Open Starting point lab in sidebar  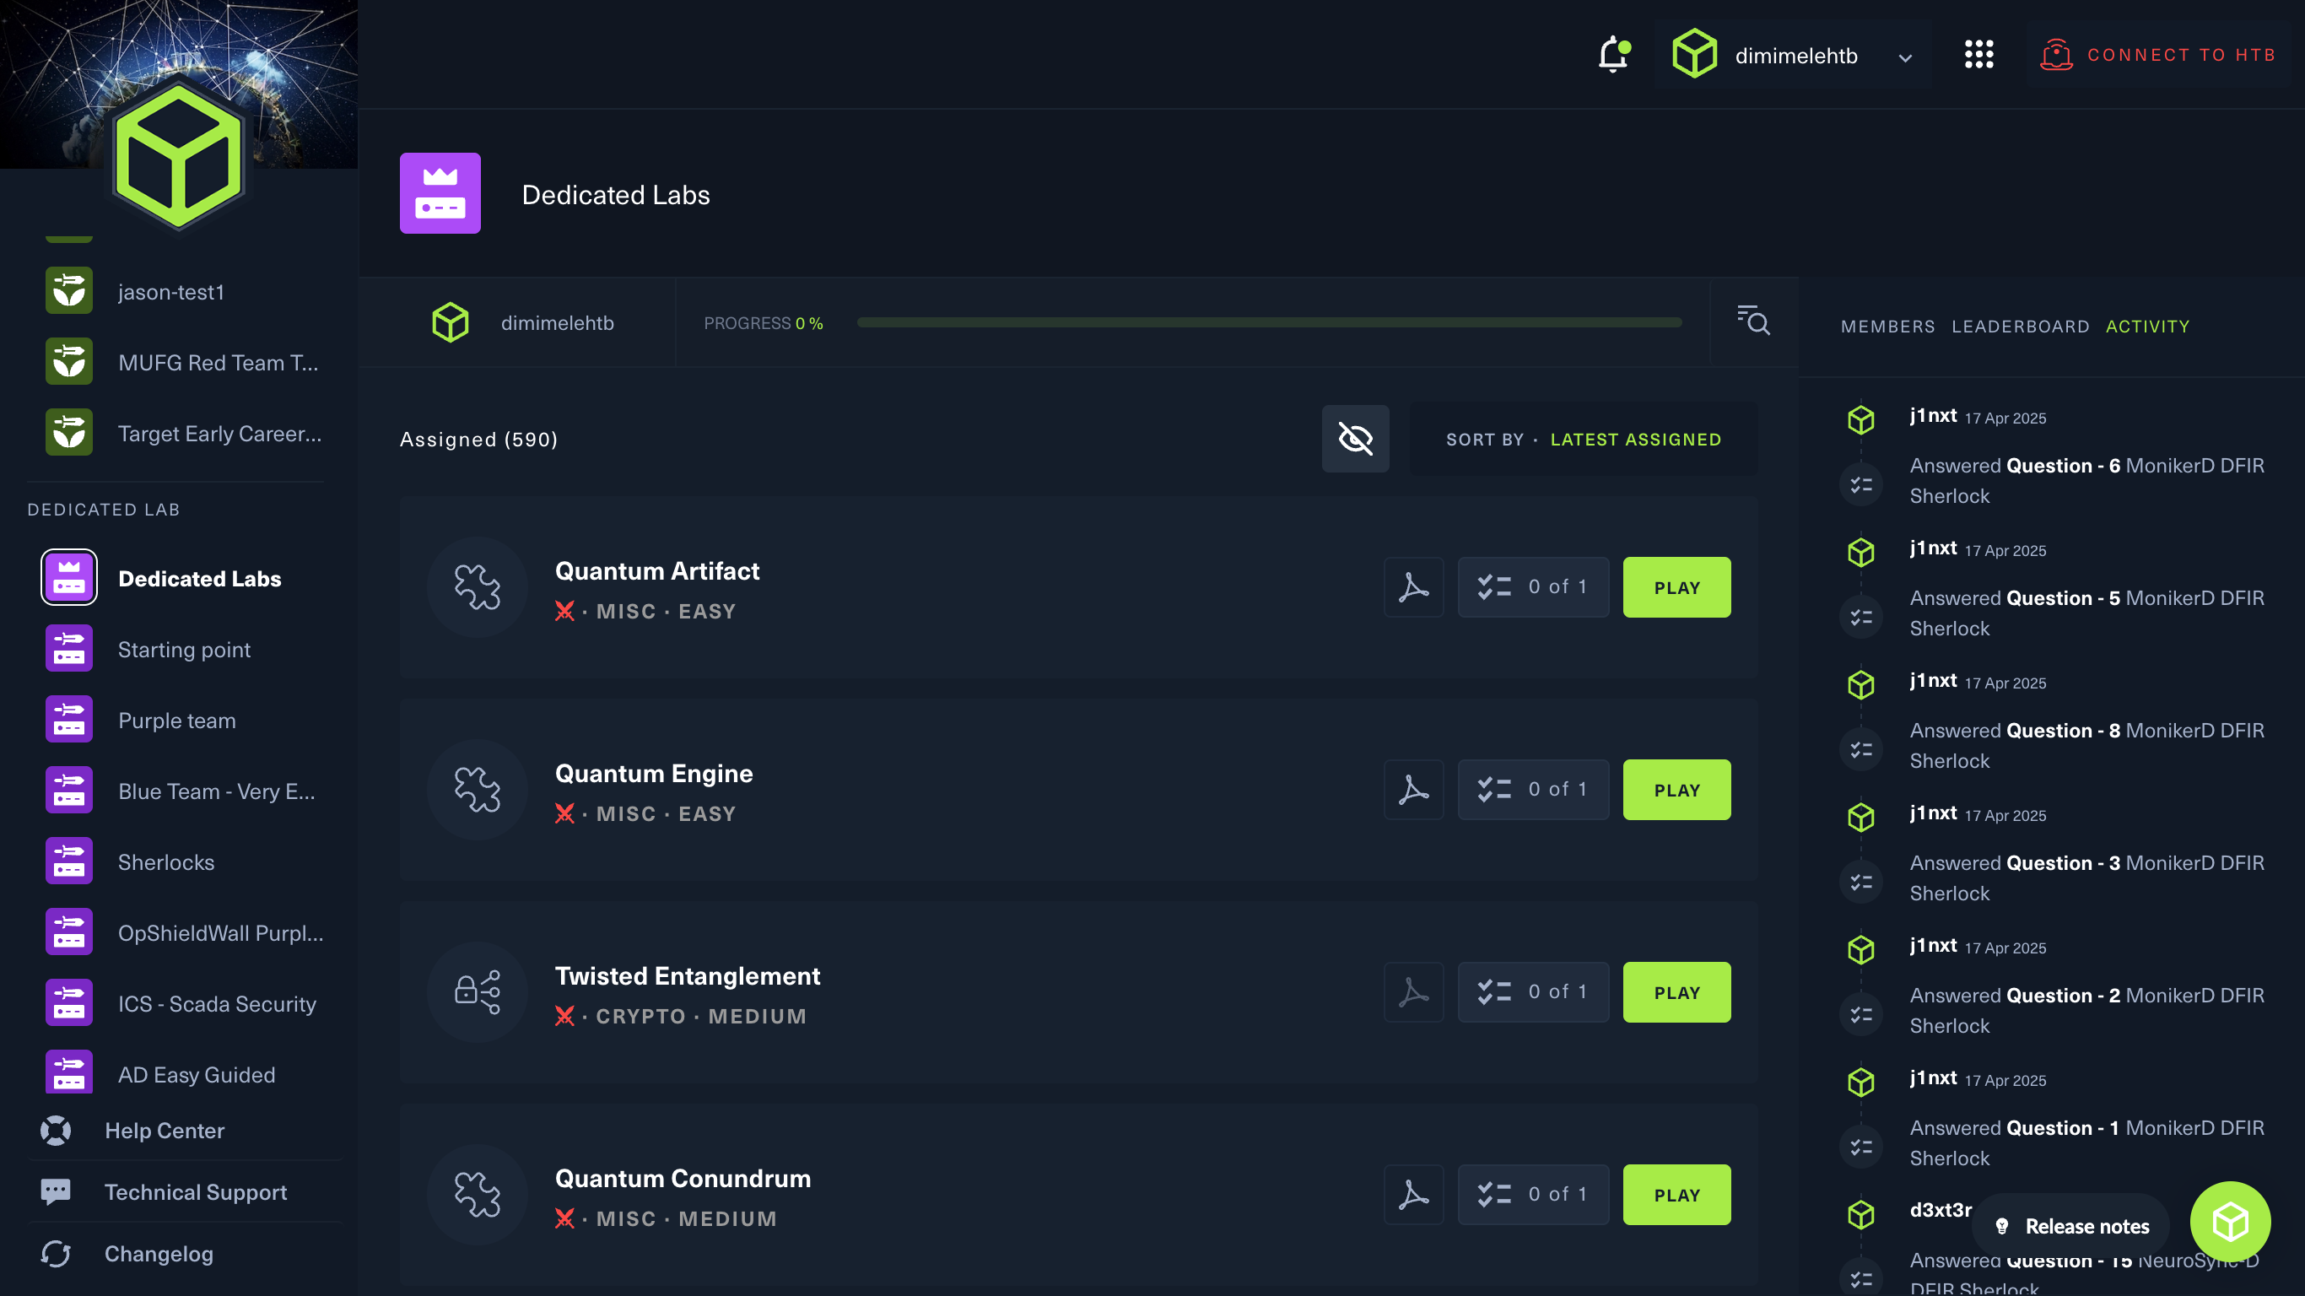click(183, 649)
